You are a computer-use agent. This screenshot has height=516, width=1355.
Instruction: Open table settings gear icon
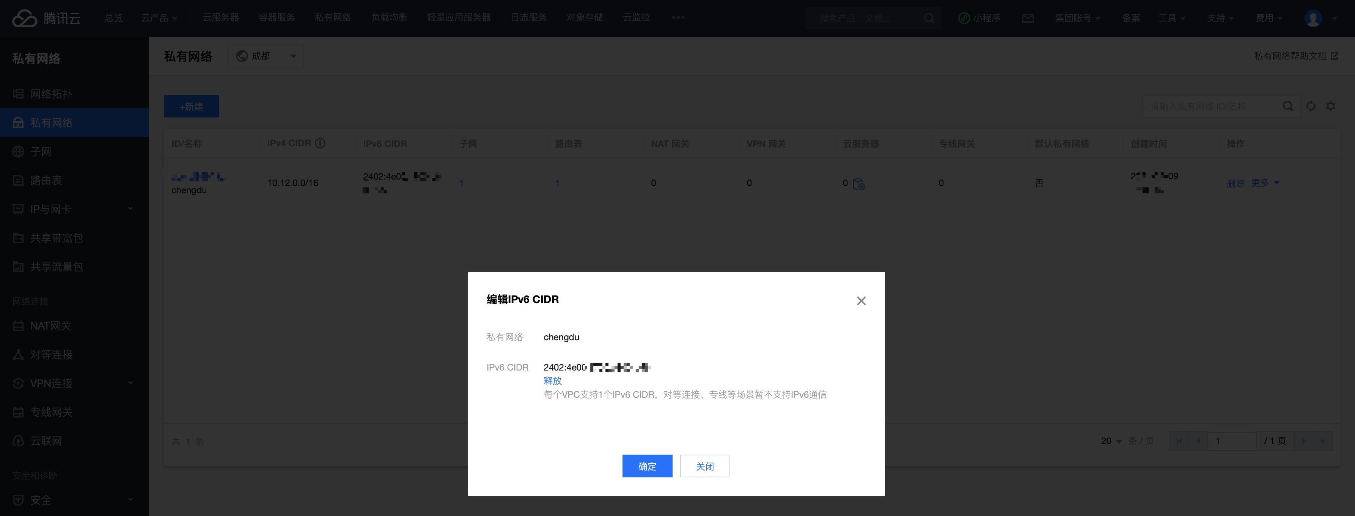point(1331,106)
